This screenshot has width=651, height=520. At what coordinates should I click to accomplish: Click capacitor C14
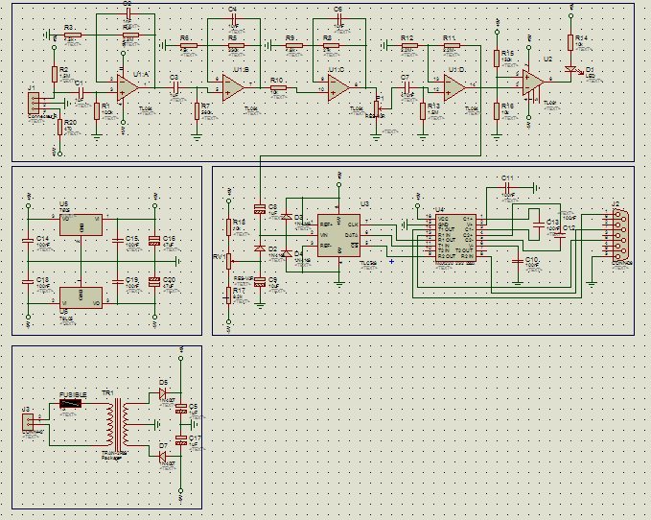[28, 241]
